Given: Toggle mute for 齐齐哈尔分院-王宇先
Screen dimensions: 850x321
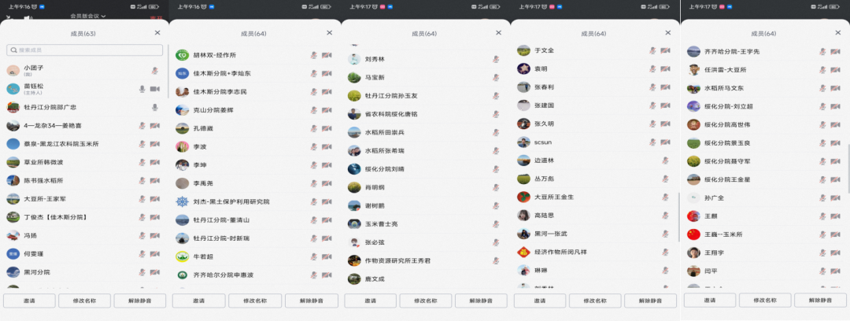Looking at the screenshot, I should [x=823, y=51].
